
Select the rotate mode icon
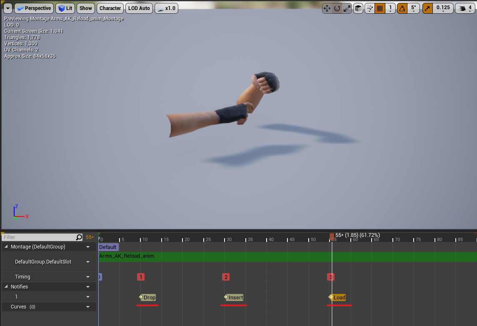click(x=337, y=8)
